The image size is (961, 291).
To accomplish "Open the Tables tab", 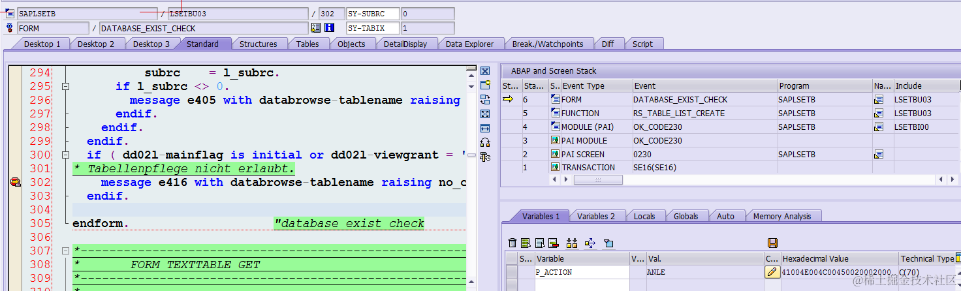I will pyautogui.click(x=307, y=44).
